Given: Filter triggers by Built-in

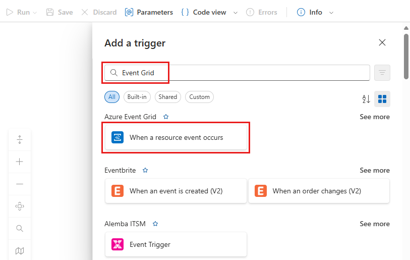Looking at the screenshot, I should [137, 97].
